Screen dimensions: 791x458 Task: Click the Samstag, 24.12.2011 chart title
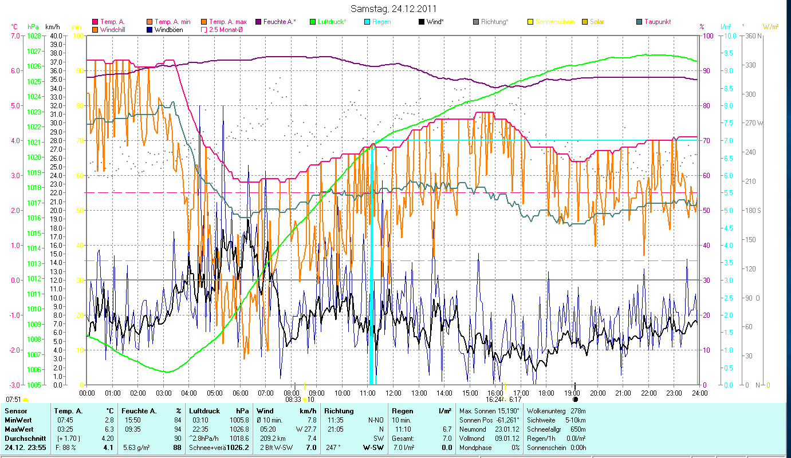coord(395,9)
